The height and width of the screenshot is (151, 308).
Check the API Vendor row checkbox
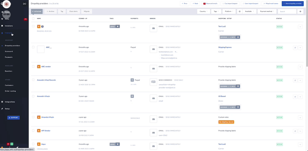(33, 131)
